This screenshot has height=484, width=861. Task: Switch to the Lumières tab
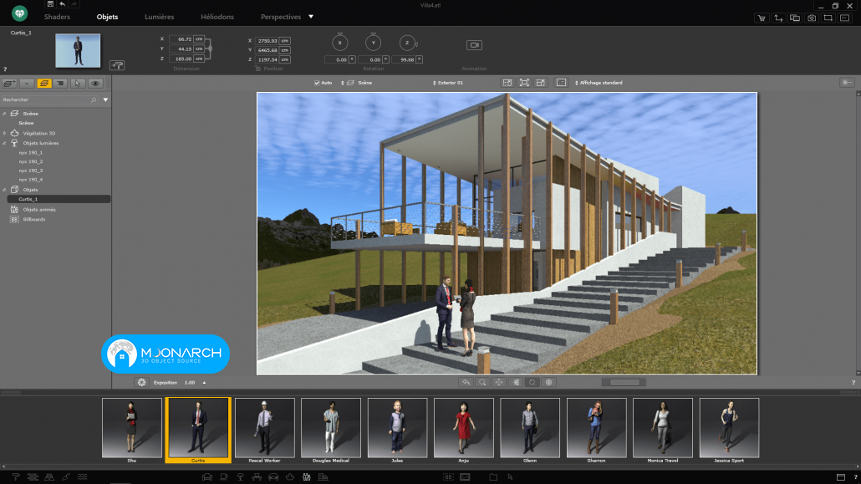tap(159, 17)
